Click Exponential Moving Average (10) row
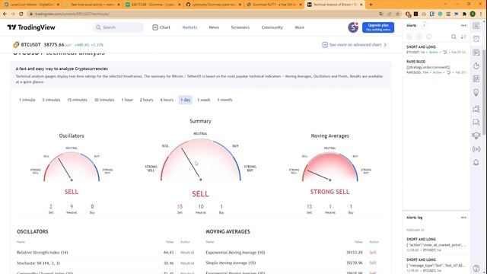The image size is (487, 274). [292, 253]
